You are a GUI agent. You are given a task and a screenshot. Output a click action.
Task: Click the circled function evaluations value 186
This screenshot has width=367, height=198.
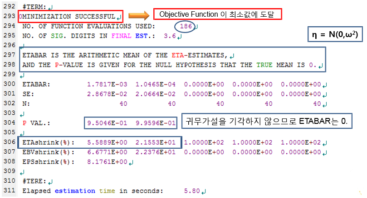[186, 26]
